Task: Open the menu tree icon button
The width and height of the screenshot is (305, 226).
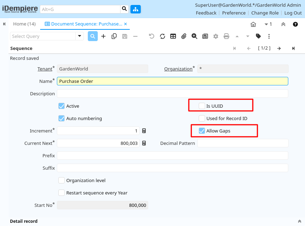Action: [135, 9]
